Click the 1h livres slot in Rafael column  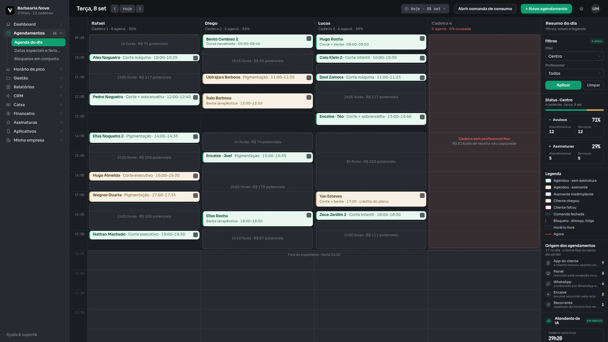[144, 44]
